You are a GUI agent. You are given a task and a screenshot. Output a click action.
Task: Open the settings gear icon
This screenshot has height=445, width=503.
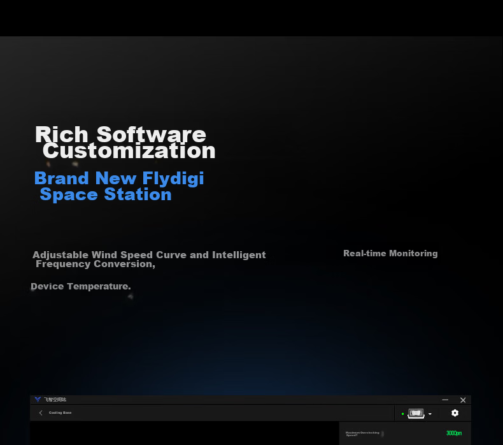455,413
